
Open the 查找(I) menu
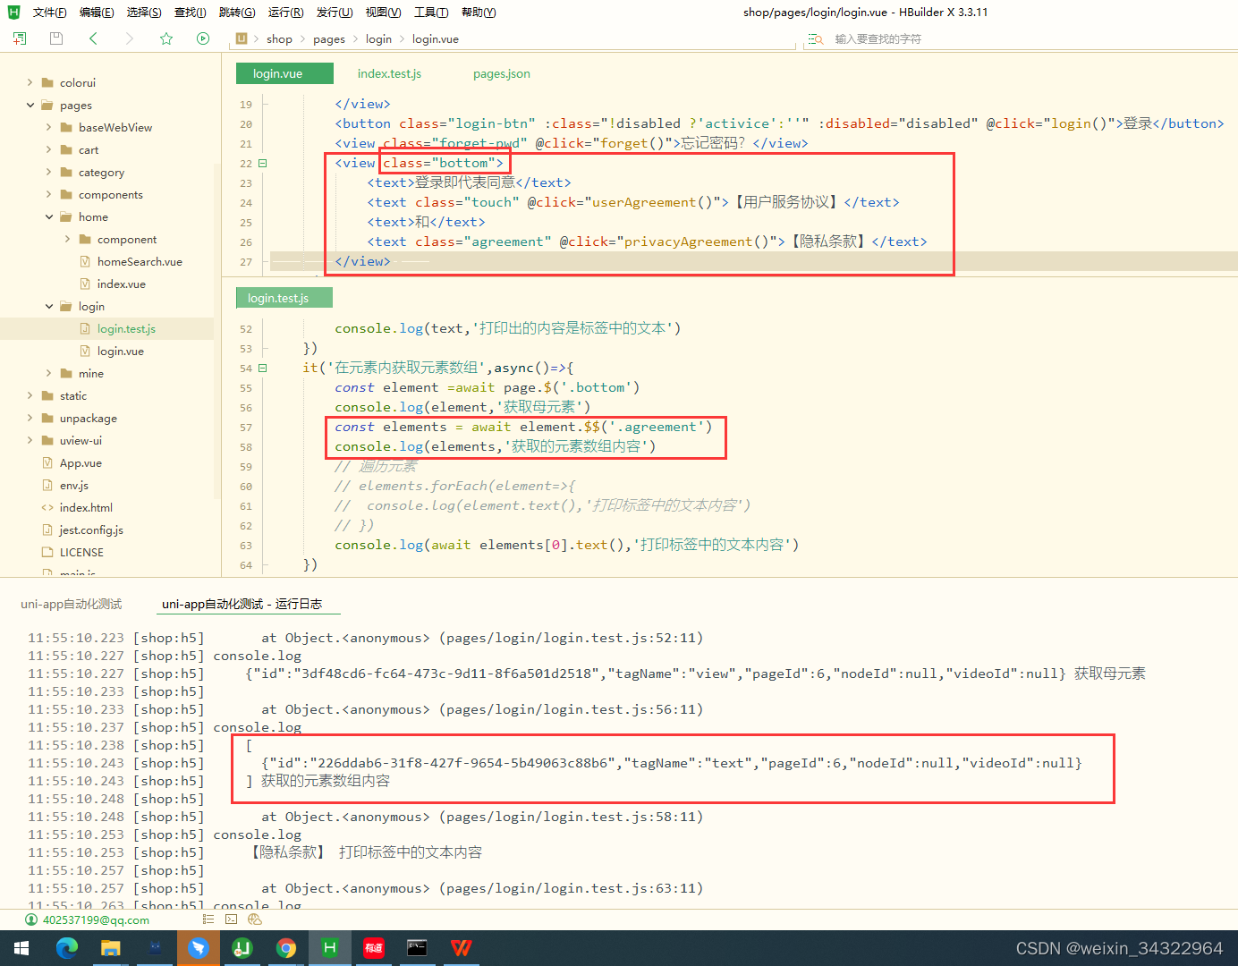point(190,13)
